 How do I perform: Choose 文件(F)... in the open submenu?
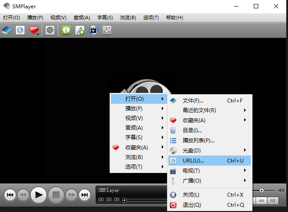[210, 101]
